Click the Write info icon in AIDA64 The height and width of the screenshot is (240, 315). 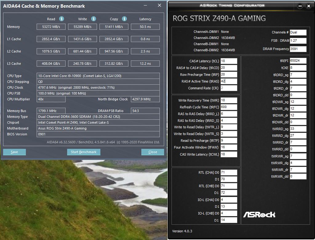tap(93, 19)
